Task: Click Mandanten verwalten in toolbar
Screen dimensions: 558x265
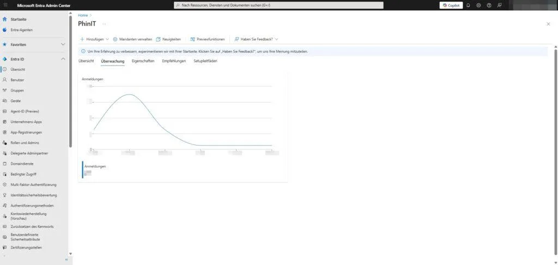Action: coord(132,39)
